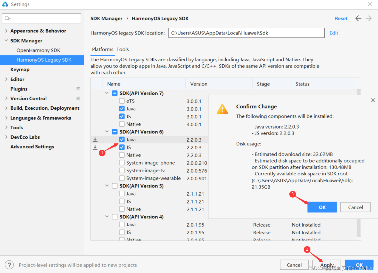Image resolution: width=378 pixels, height=273 pixels.
Task: Switch to the Tools tab
Action: click(122, 49)
